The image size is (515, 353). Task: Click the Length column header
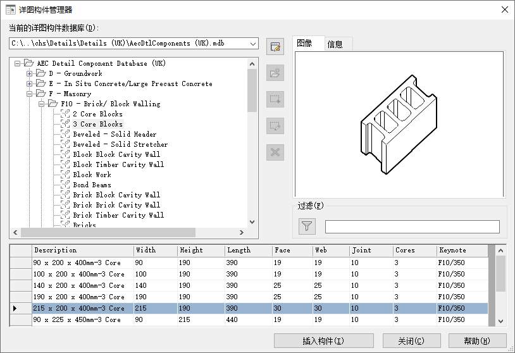249,251
